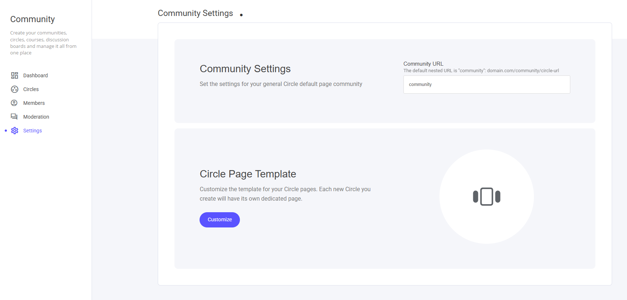Viewport: 627px width, 300px height.
Task: Focus the Community URL input field
Action: (486, 85)
